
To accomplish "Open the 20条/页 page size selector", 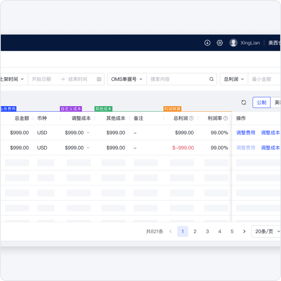I will 267,231.
